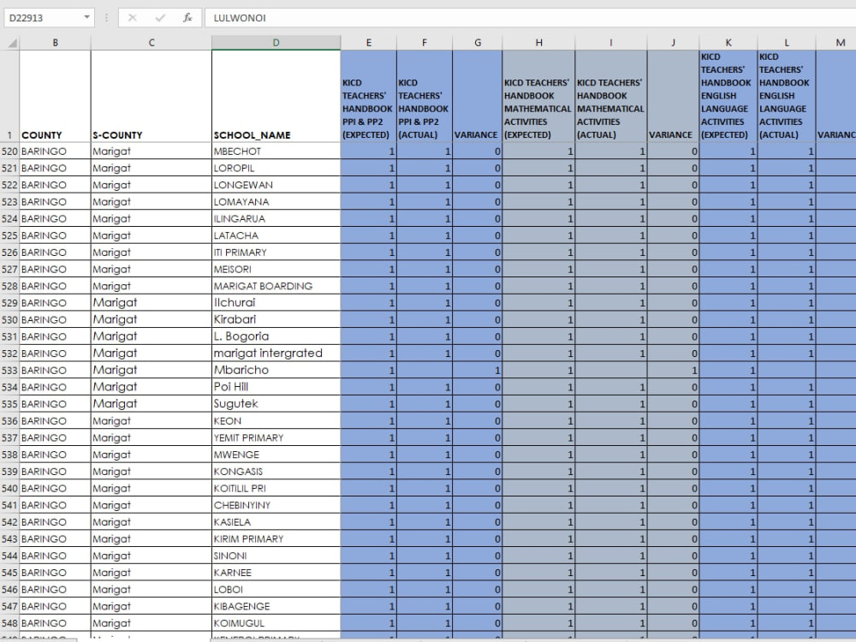Select column D header
Image resolution: width=856 pixels, height=642 pixels.
click(276, 43)
